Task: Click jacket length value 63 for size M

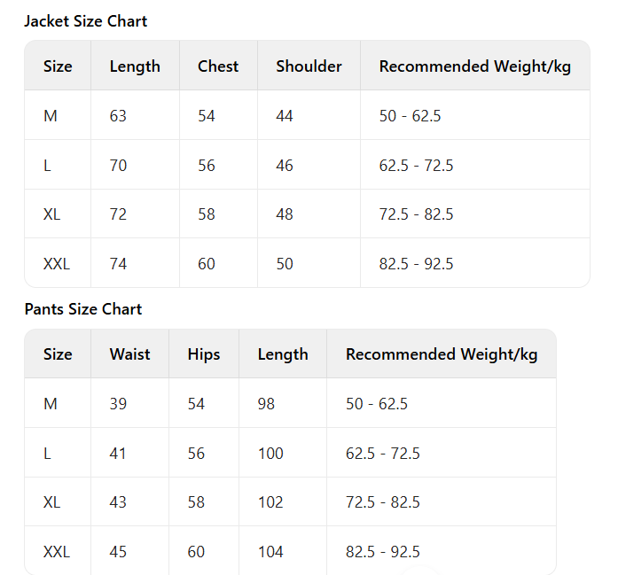Action: coord(118,116)
